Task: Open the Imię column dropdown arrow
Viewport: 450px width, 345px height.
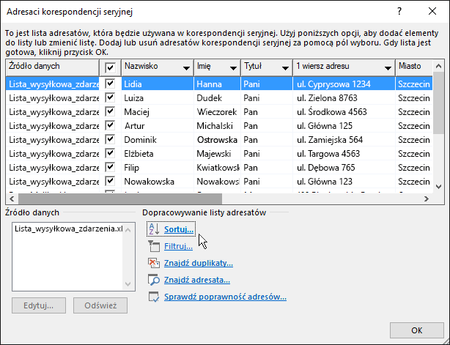Action: tap(233, 68)
